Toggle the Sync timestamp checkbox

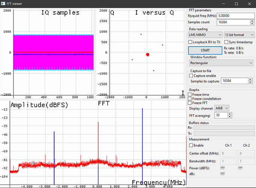226,42
